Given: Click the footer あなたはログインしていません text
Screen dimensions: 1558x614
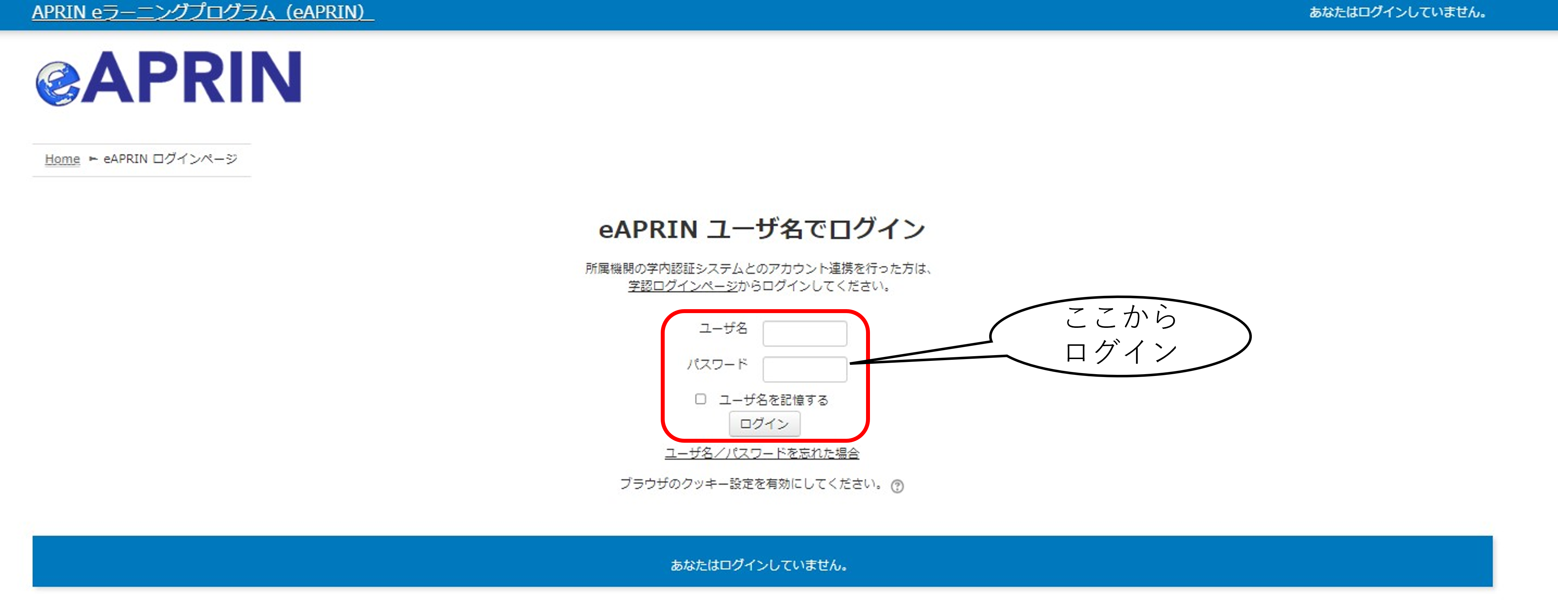Looking at the screenshot, I should (x=759, y=565).
